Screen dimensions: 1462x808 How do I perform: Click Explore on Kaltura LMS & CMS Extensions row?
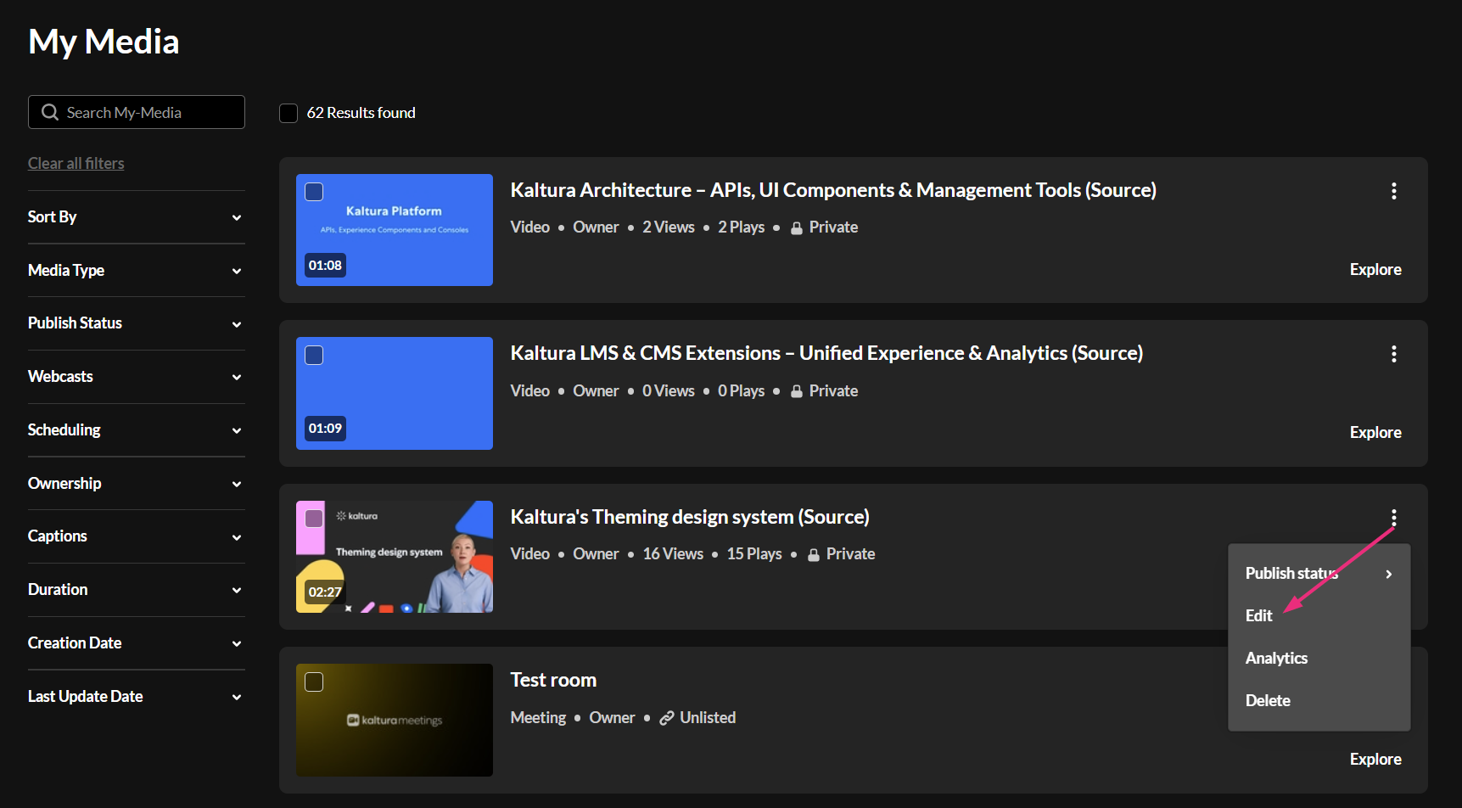coord(1375,433)
